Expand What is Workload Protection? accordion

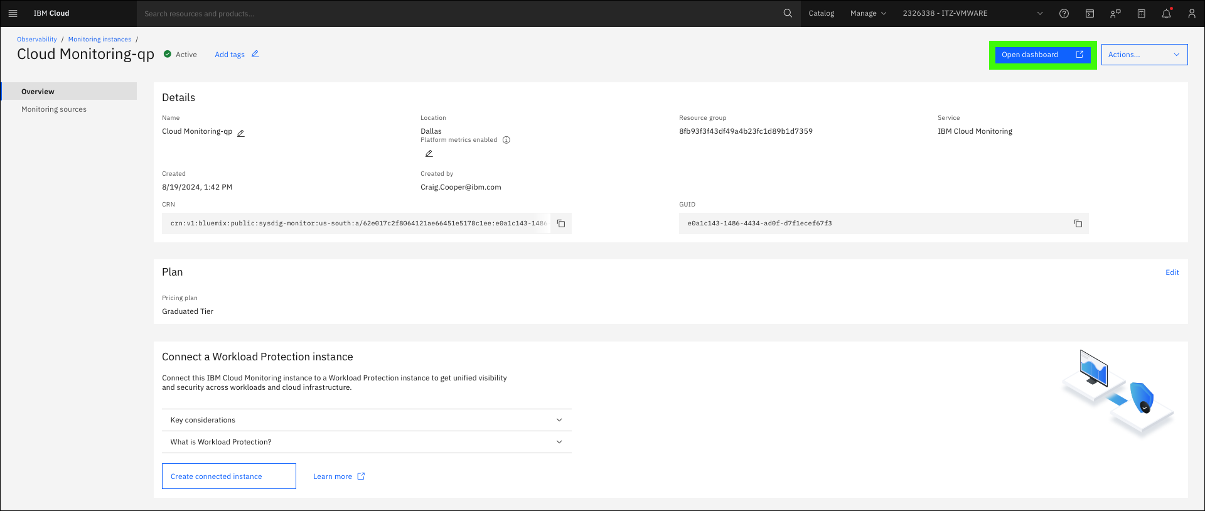[x=367, y=442]
